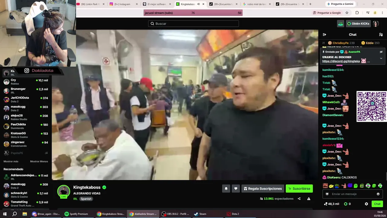
Task: Open KratossGG channel in sidebar
Action: click(x=26, y=135)
